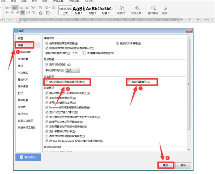Click the 取消 button
Viewport: 215px width, 174px height.
183,165
